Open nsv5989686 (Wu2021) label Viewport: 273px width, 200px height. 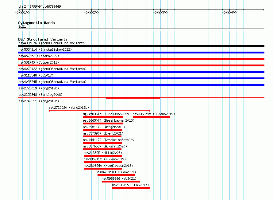pos(119,178)
